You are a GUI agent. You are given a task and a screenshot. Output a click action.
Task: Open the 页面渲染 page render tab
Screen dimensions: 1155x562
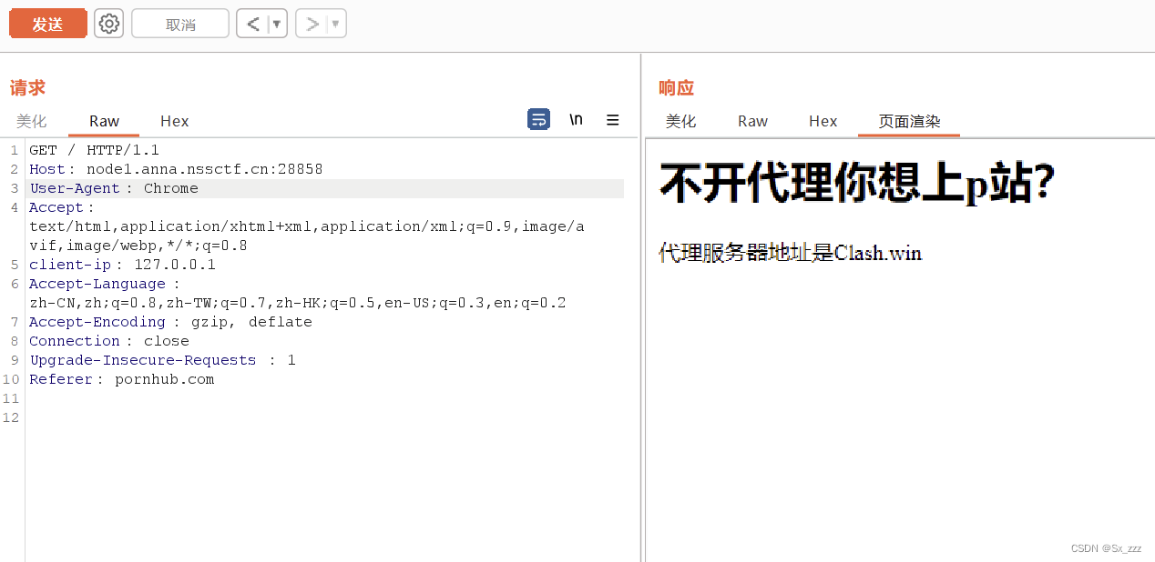[x=908, y=121]
